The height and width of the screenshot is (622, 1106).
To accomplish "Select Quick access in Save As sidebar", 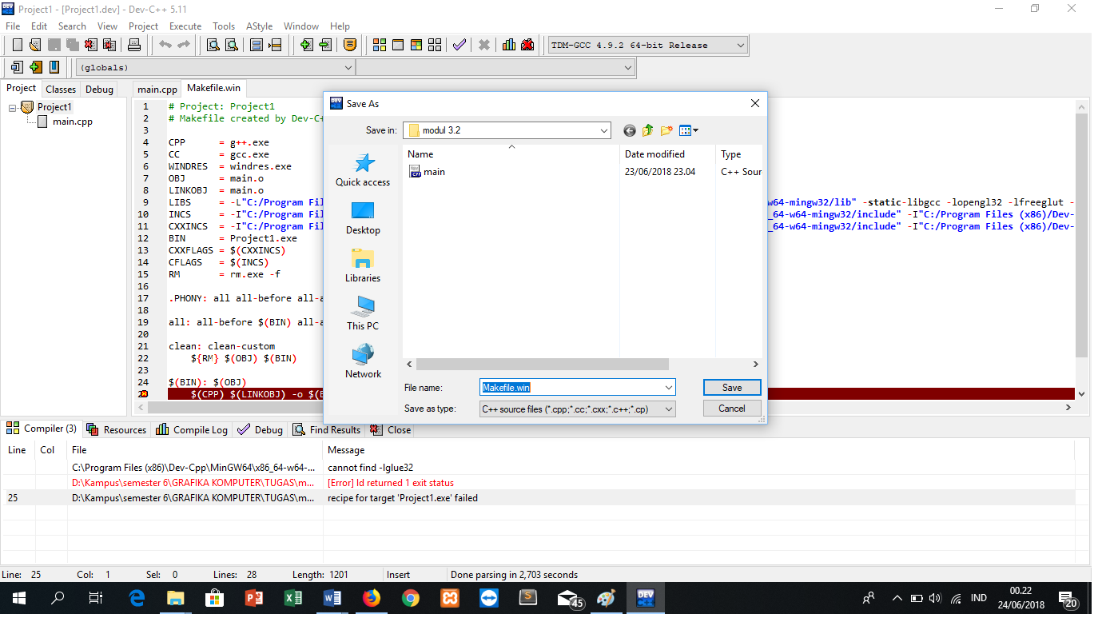I will [363, 170].
